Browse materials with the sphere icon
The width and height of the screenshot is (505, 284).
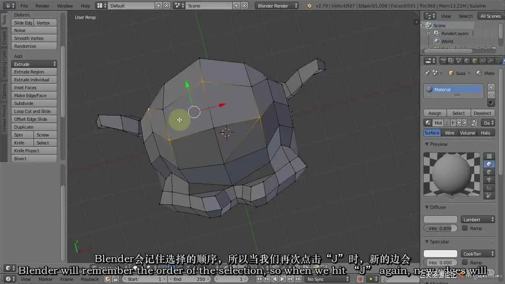tap(428, 123)
